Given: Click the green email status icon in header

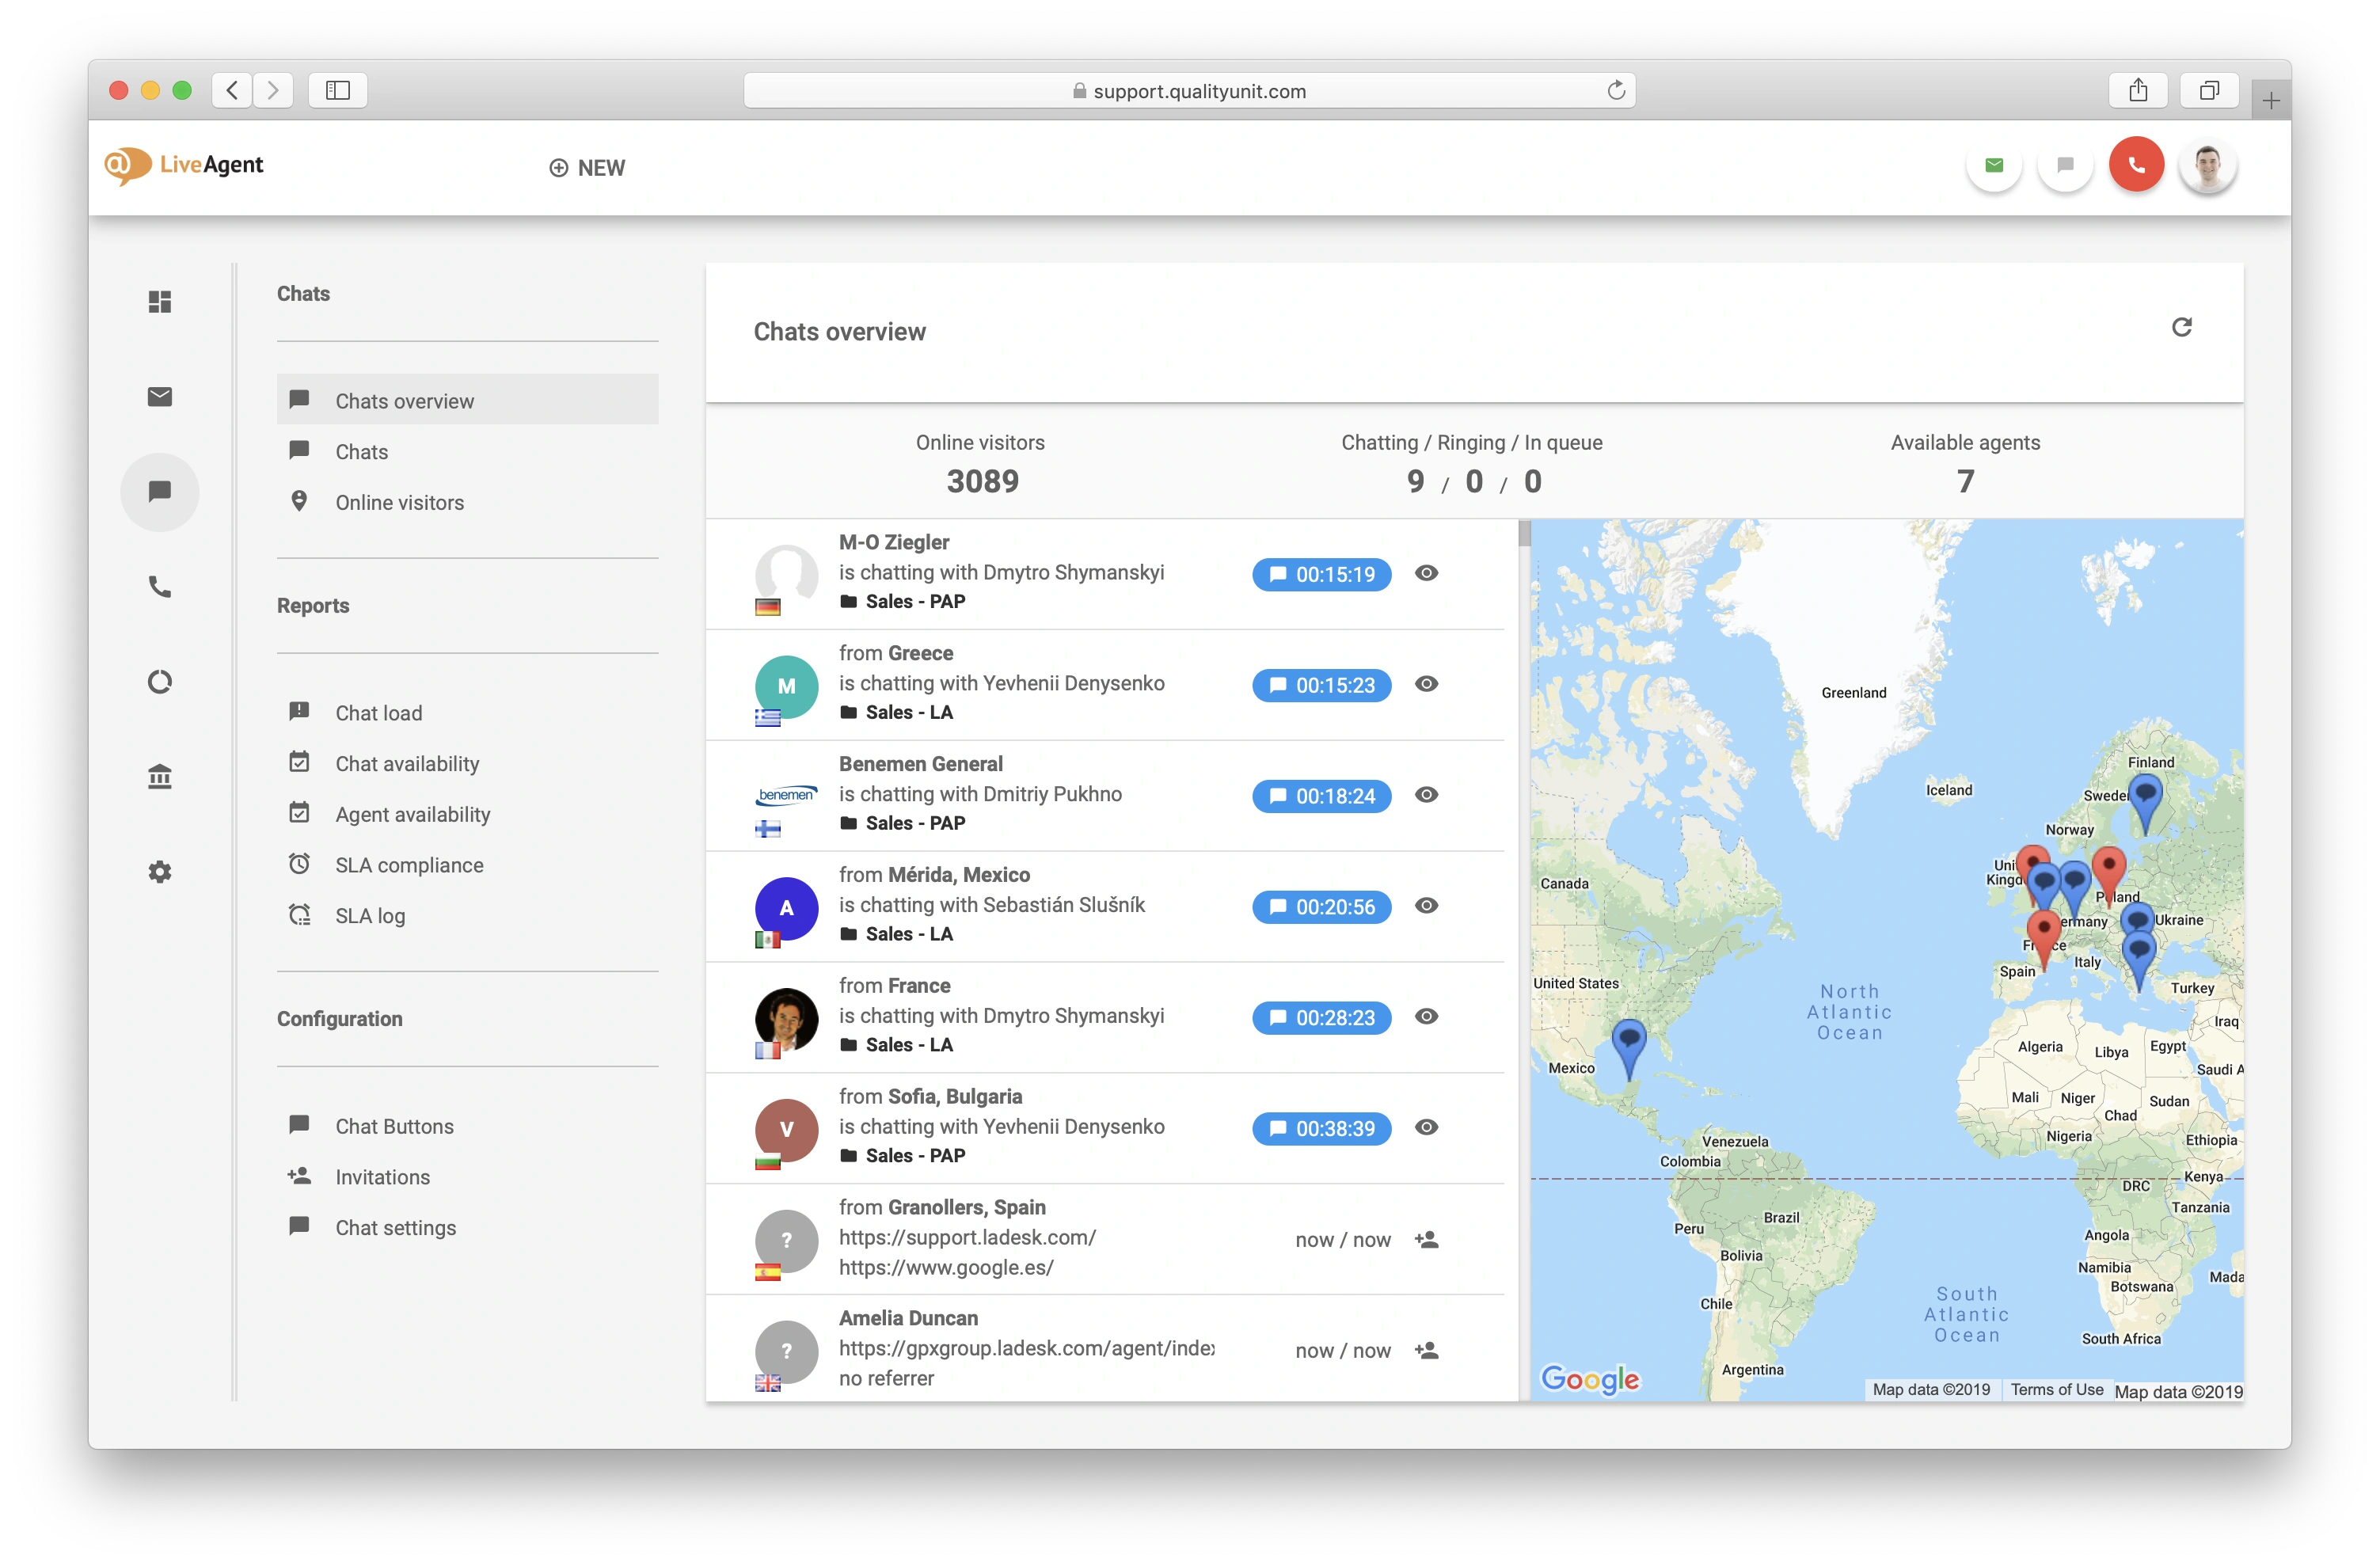Looking at the screenshot, I should [x=1994, y=165].
